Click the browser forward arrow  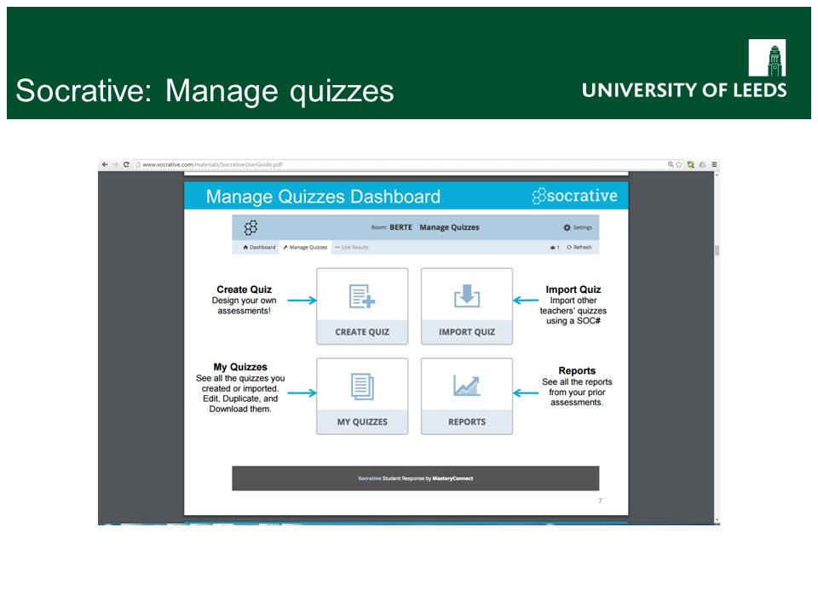point(115,164)
